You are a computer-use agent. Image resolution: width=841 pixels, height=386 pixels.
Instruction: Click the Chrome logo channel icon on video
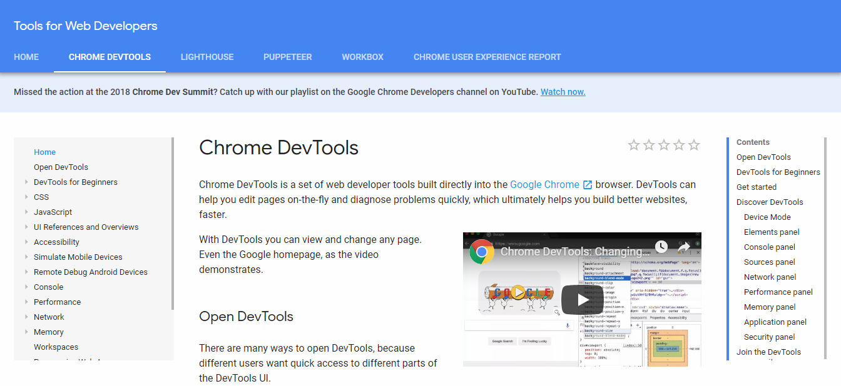tap(482, 252)
